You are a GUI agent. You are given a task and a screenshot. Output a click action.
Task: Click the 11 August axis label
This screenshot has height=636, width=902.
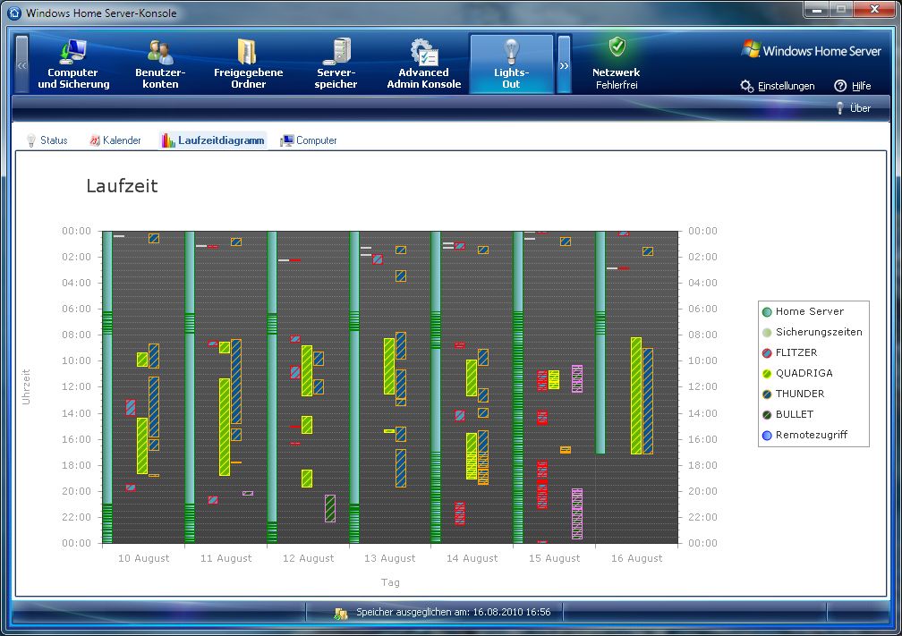(226, 558)
